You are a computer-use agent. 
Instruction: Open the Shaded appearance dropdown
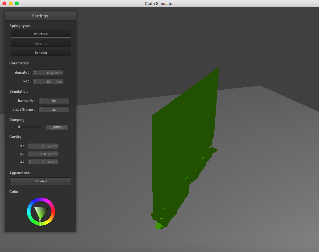[x=41, y=181]
